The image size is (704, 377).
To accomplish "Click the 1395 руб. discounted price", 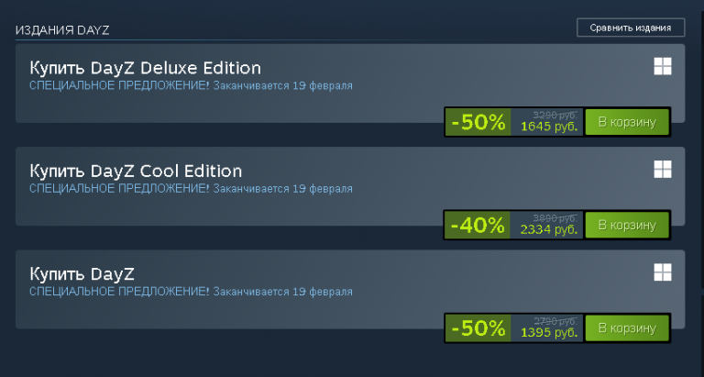I will pyautogui.click(x=549, y=333).
